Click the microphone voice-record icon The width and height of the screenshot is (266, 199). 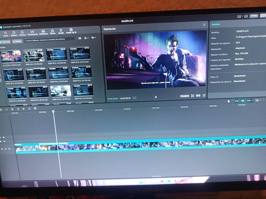pyautogui.click(x=228, y=101)
